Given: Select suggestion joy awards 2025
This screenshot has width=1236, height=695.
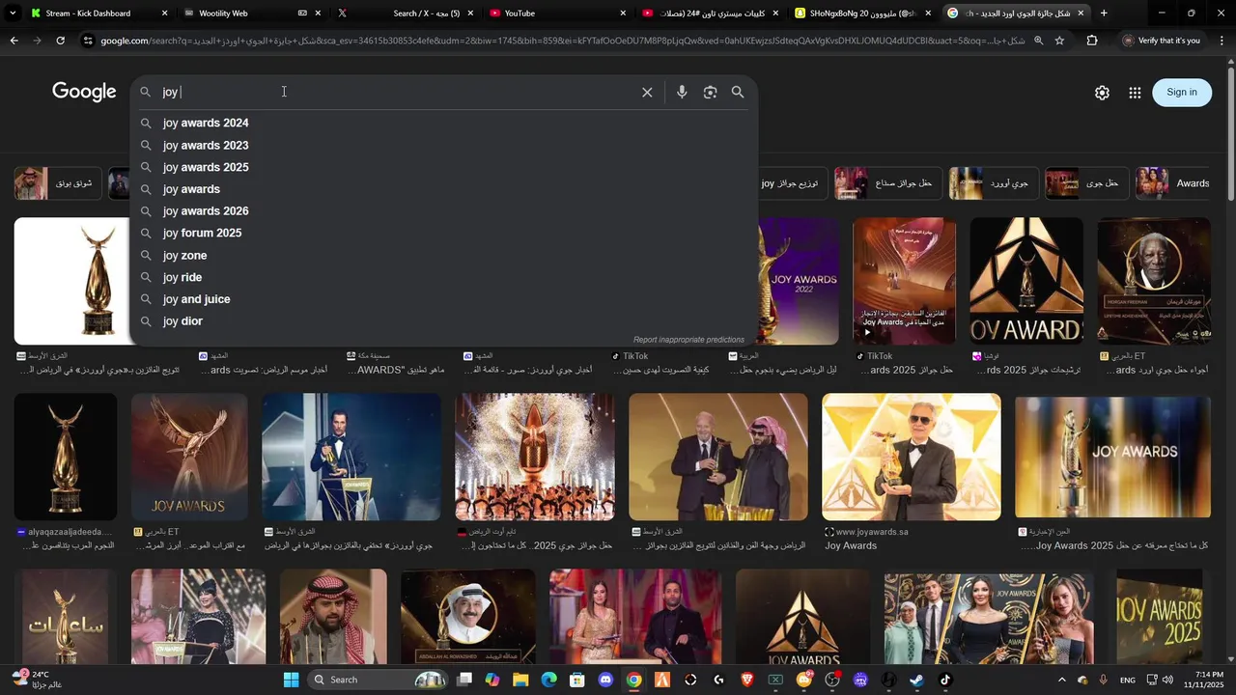Looking at the screenshot, I should (x=443, y=167).
